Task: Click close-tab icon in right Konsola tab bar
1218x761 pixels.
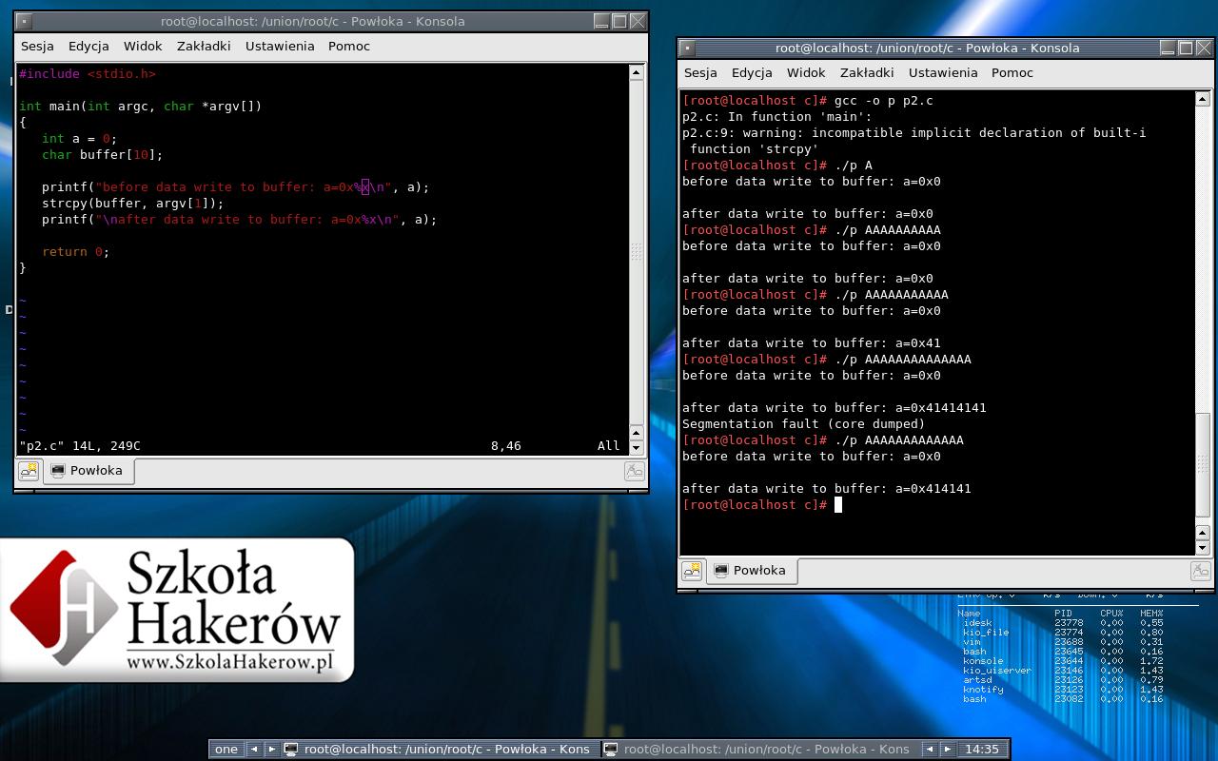Action: [x=1201, y=571]
